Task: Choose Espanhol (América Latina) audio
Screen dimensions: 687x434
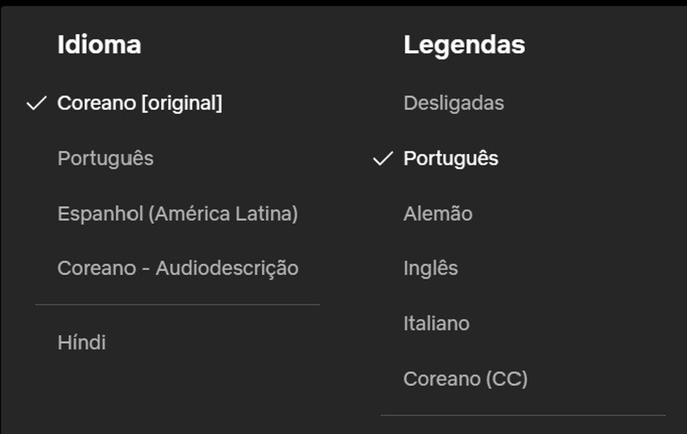Action: (179, 213)
